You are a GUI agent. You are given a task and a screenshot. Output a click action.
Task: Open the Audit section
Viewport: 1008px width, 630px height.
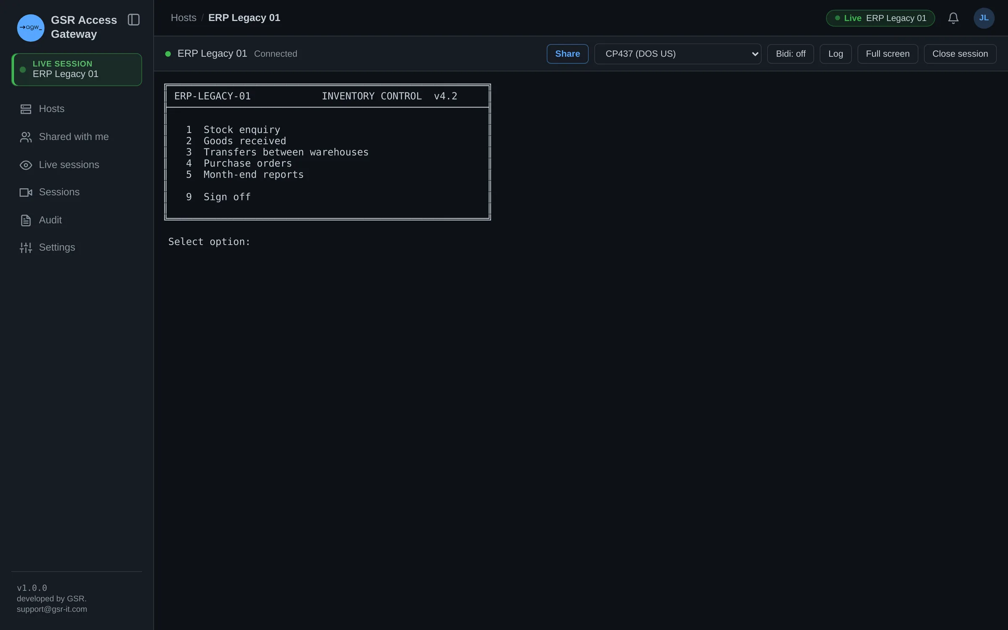point(76,220)
